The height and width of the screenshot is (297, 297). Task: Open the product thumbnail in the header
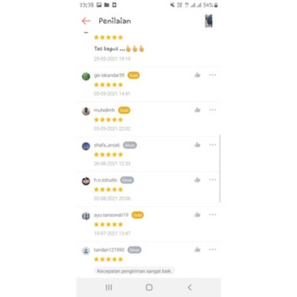coord(209,21)
